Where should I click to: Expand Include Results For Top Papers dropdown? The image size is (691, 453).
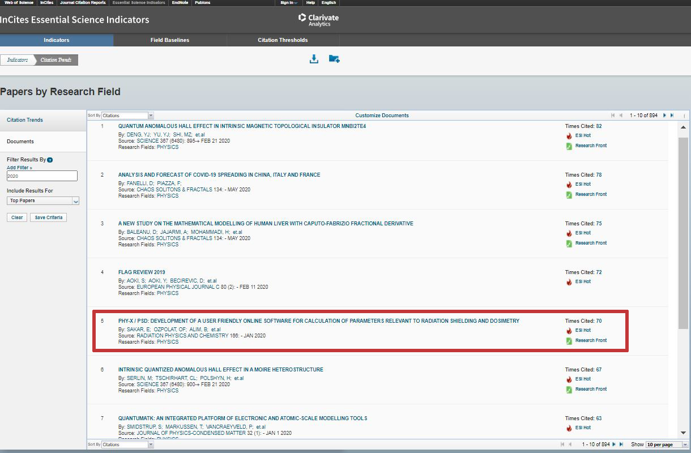click(43, 201)
